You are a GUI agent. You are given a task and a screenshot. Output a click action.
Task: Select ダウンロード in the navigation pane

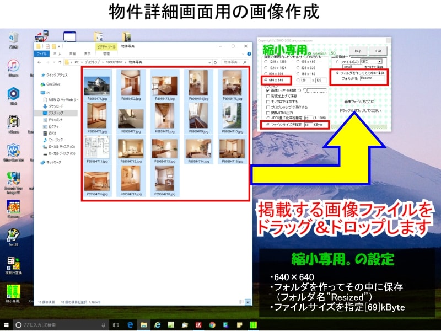pos(53,106)
